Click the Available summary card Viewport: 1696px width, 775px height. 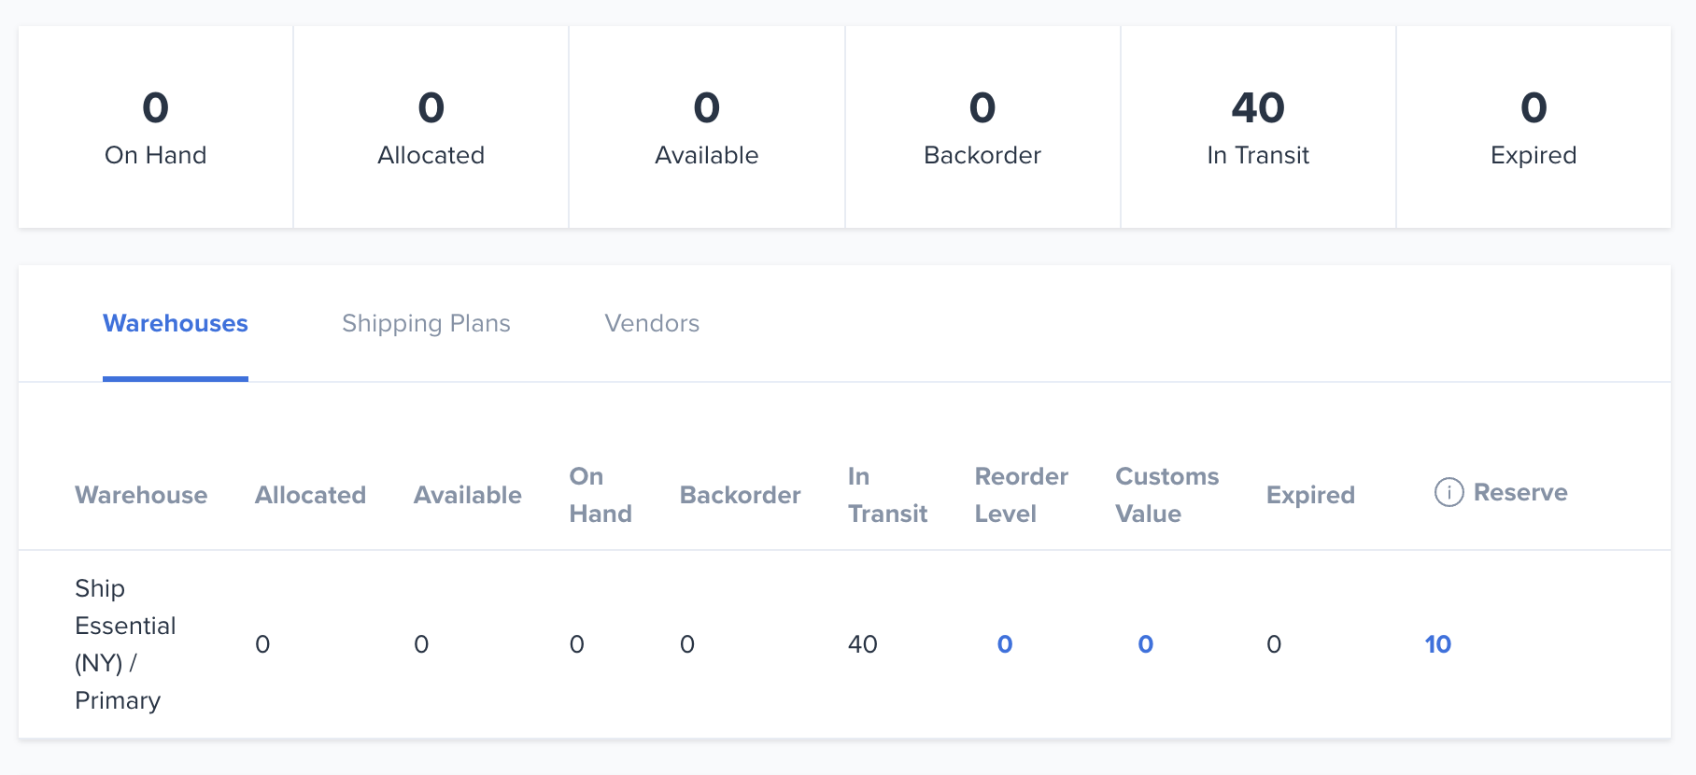pos(707,127)
